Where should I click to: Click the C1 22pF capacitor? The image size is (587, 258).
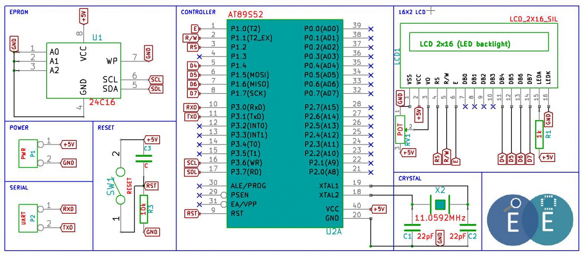pos(412,227)
